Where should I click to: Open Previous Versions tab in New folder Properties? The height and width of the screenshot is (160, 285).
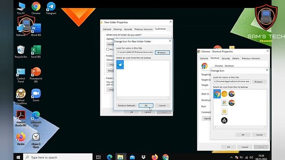143,29
